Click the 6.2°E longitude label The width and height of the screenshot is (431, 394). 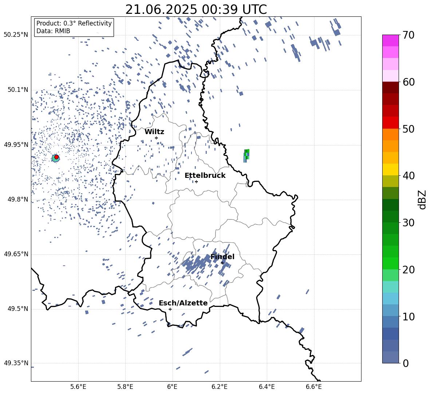tap(220, 387)
